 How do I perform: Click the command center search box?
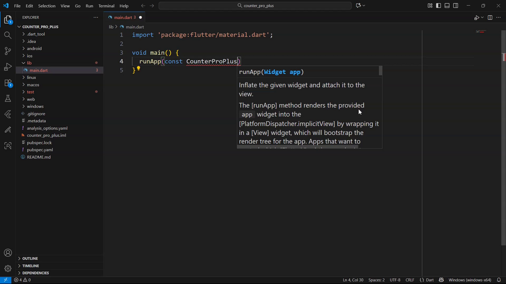tap(255, 6)
